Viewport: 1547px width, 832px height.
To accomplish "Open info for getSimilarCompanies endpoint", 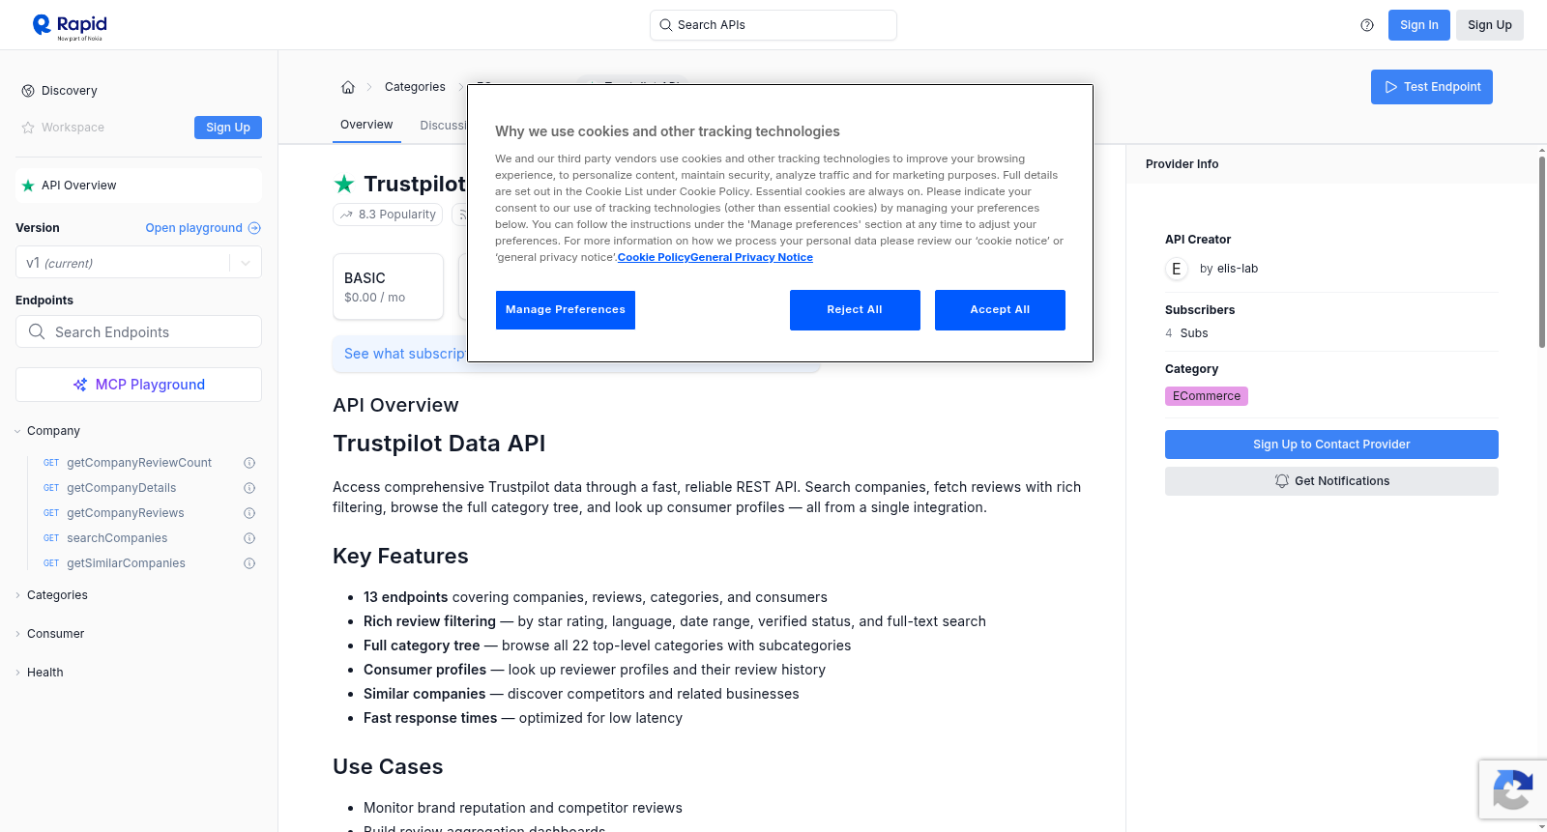I will pos(249,563).
